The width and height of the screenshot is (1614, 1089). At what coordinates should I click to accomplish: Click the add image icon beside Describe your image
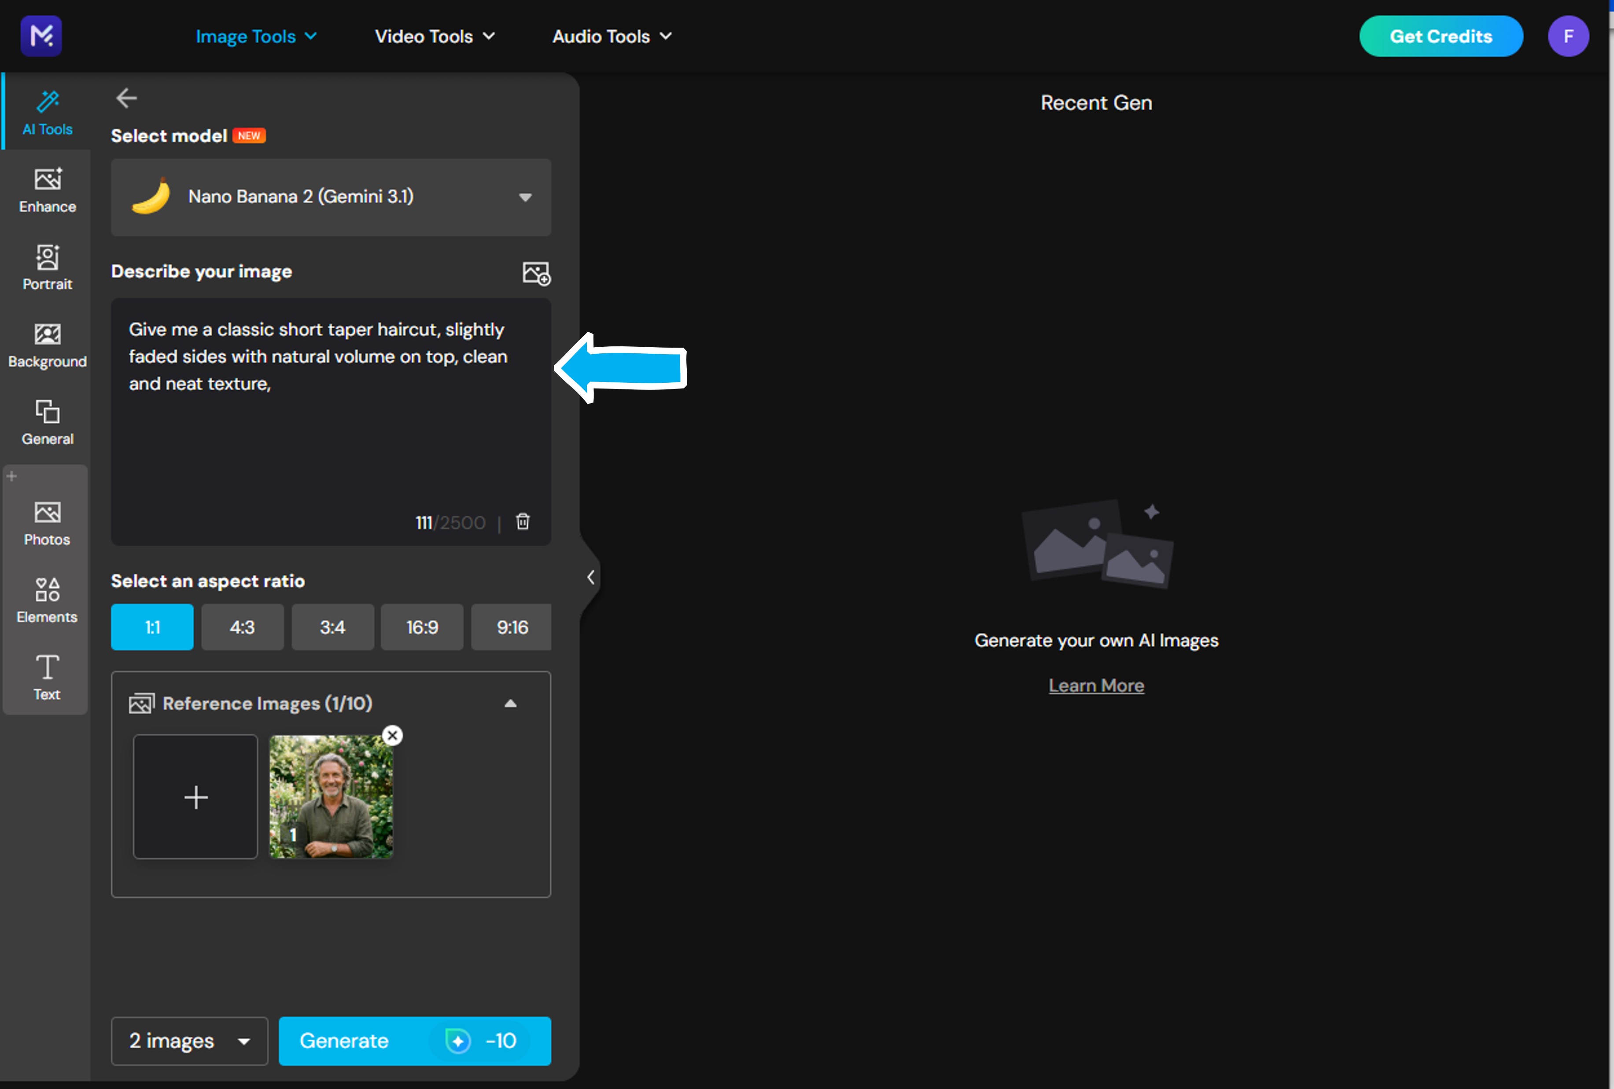(536, 273)
